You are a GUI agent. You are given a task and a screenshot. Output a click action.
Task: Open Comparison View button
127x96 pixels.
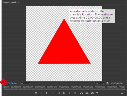coord(98,93)
